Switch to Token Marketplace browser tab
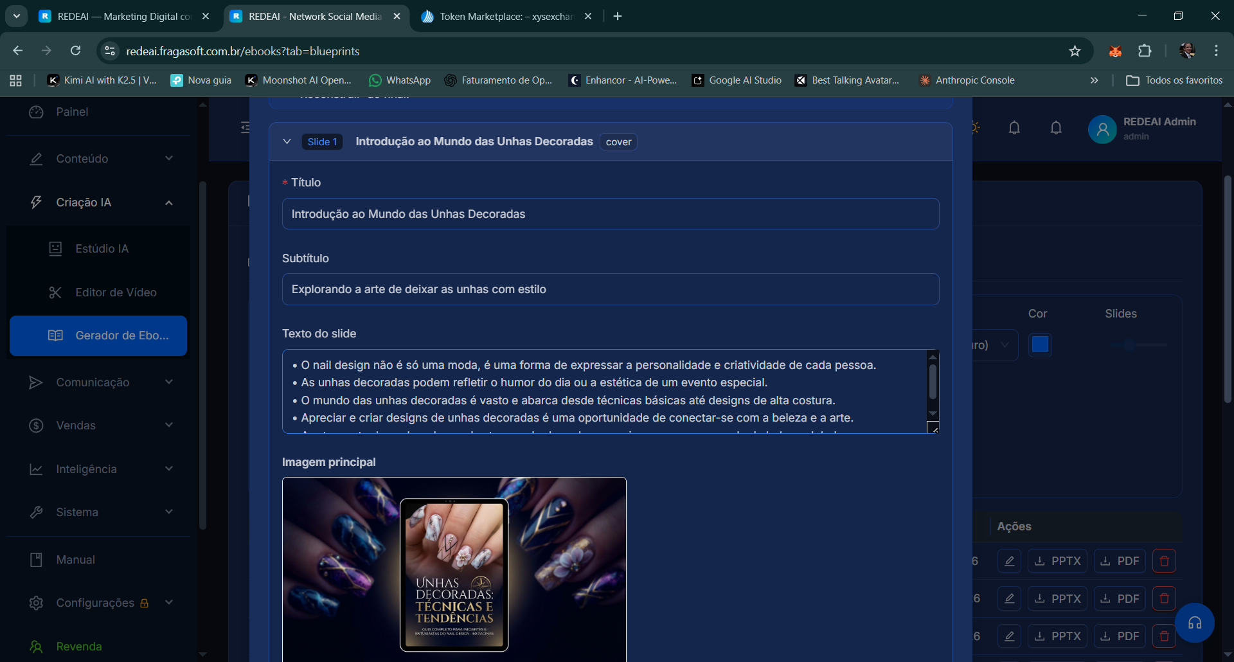The height and width of the screenshot is (662, 1234). point(506,16)
